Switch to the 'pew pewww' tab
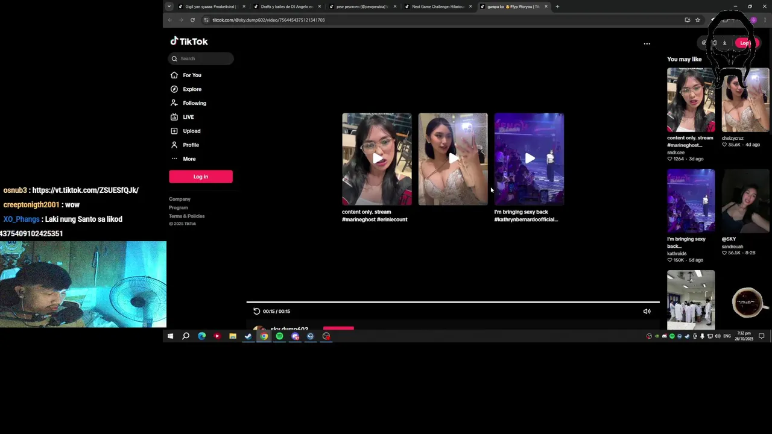The height and width of the screenshot is (434, 772). (x=362, y=7)
